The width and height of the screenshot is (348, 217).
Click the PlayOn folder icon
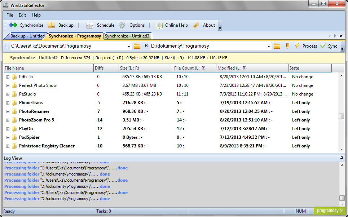pyautogui.click(x=14, y=129)
